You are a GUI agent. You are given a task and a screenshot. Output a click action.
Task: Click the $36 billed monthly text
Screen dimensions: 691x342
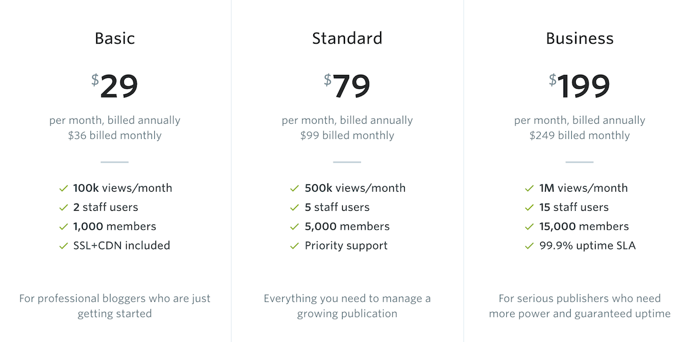click(x=115, y=136)
